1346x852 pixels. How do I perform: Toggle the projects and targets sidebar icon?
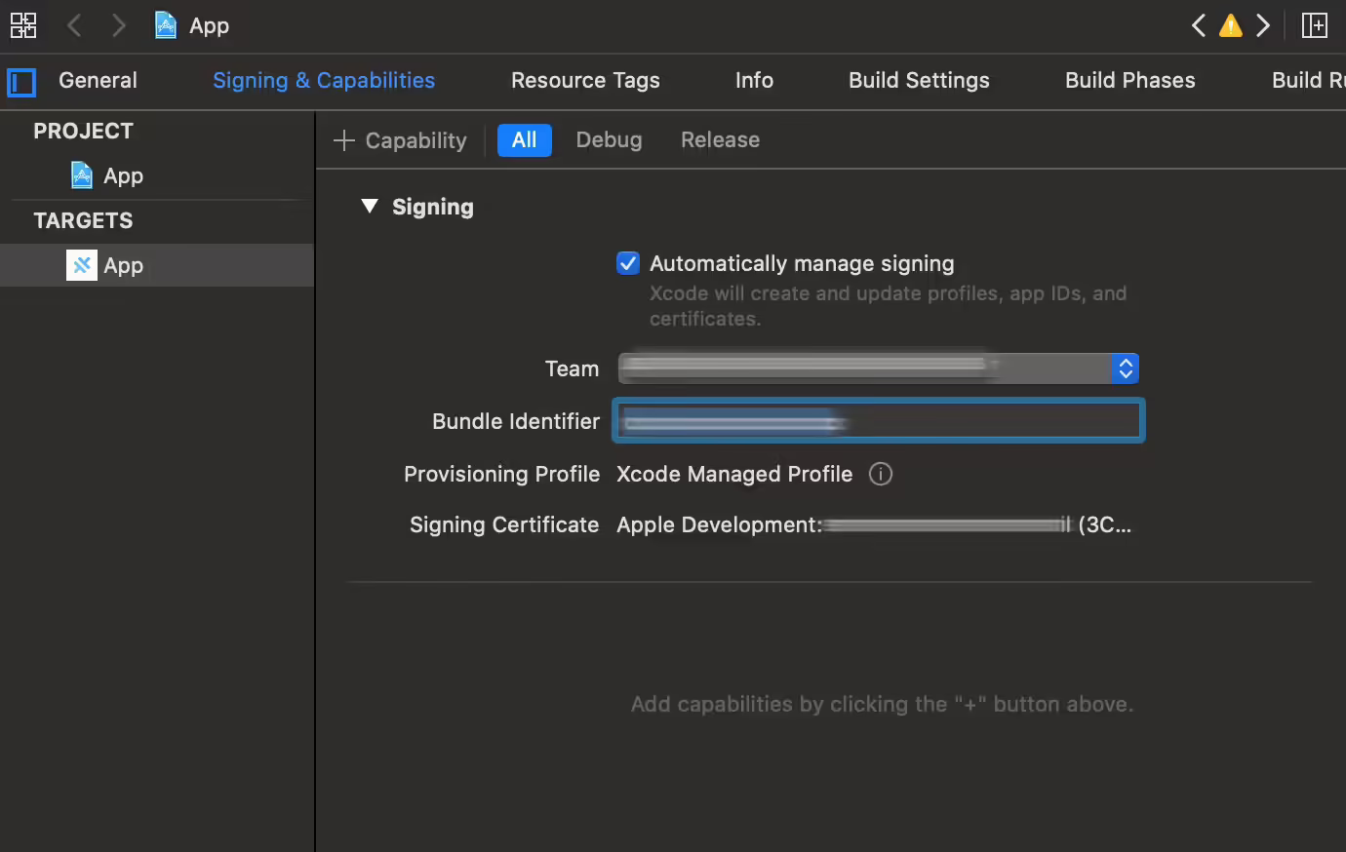[21, 82]
